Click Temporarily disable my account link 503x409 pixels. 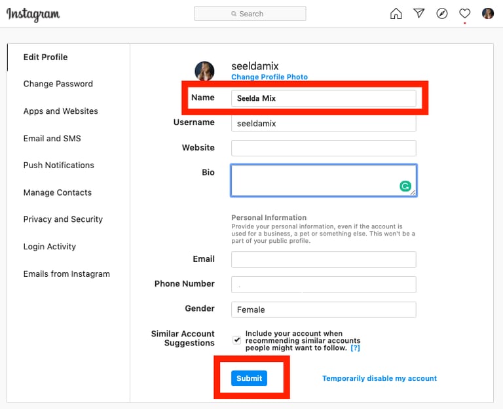[379, 378]
